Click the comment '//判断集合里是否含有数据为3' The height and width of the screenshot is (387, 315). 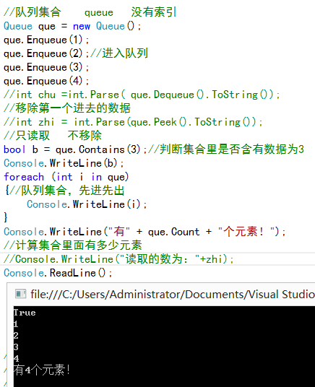(226, 149)
